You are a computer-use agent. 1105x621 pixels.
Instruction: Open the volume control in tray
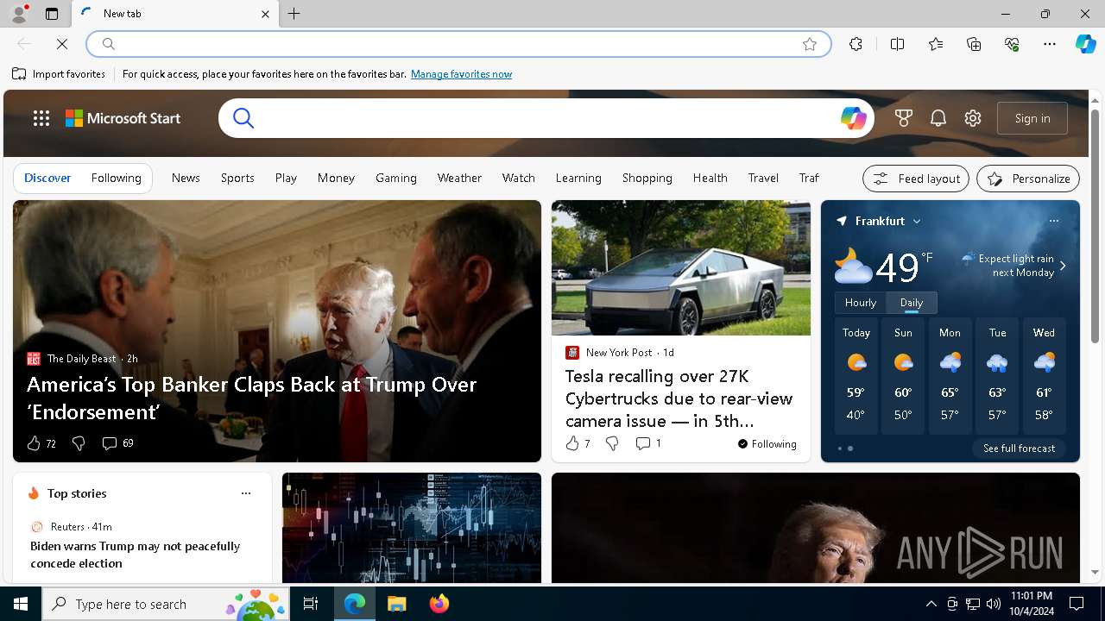[994, 604]
